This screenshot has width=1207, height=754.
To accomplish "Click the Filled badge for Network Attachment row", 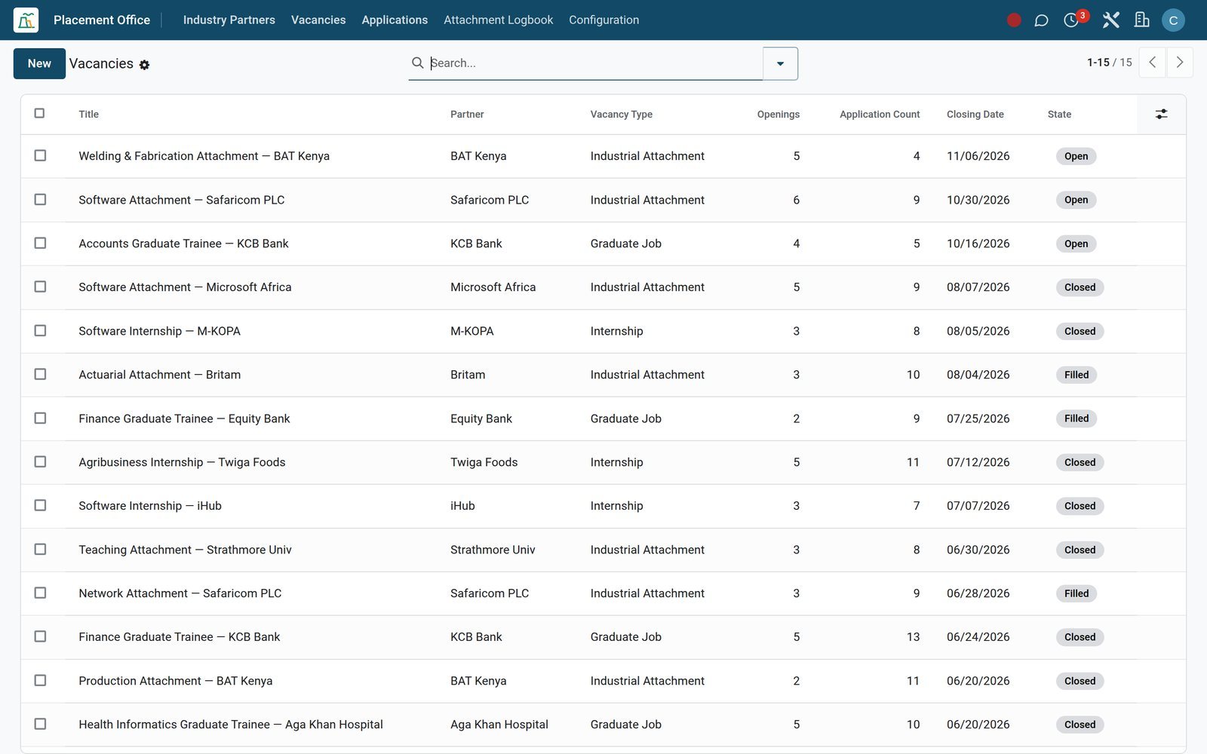I will (1076, 593).
